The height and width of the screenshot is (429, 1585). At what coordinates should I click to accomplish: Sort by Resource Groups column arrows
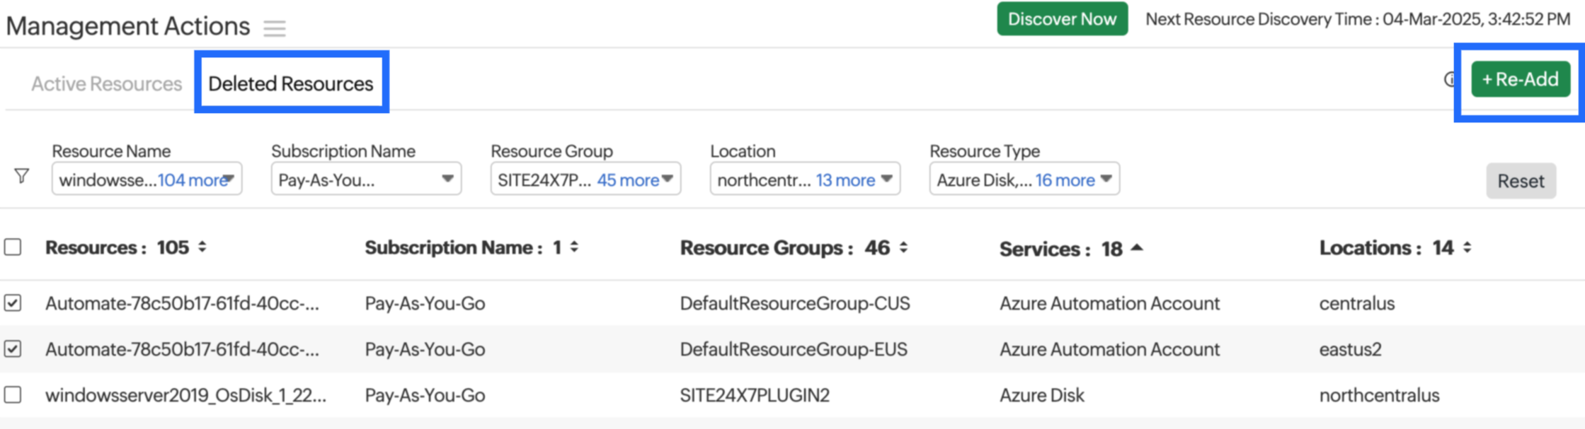903,248
